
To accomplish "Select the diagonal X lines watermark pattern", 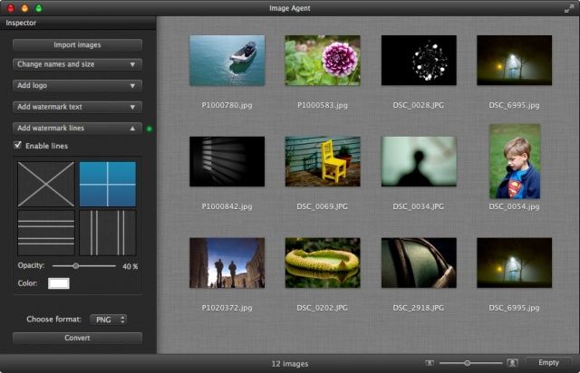I will [x=46, y=184].
